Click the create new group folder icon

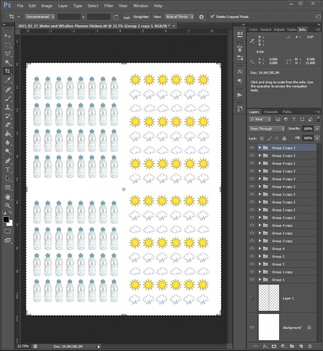tap(292, 346)
